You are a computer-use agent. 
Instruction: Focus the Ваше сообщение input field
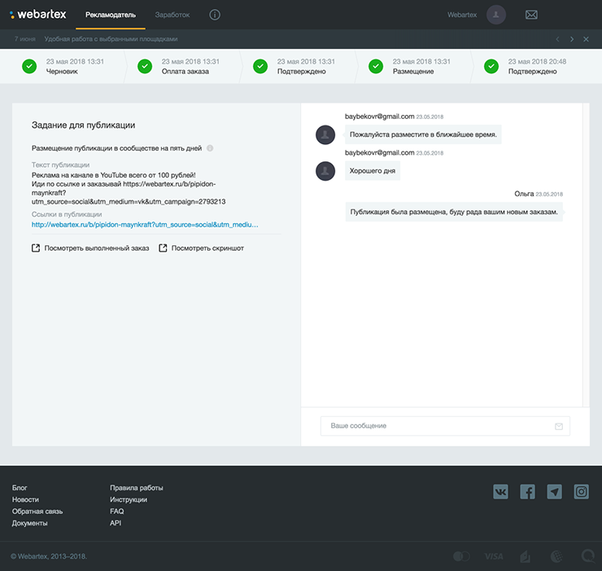tap(435, 426)
